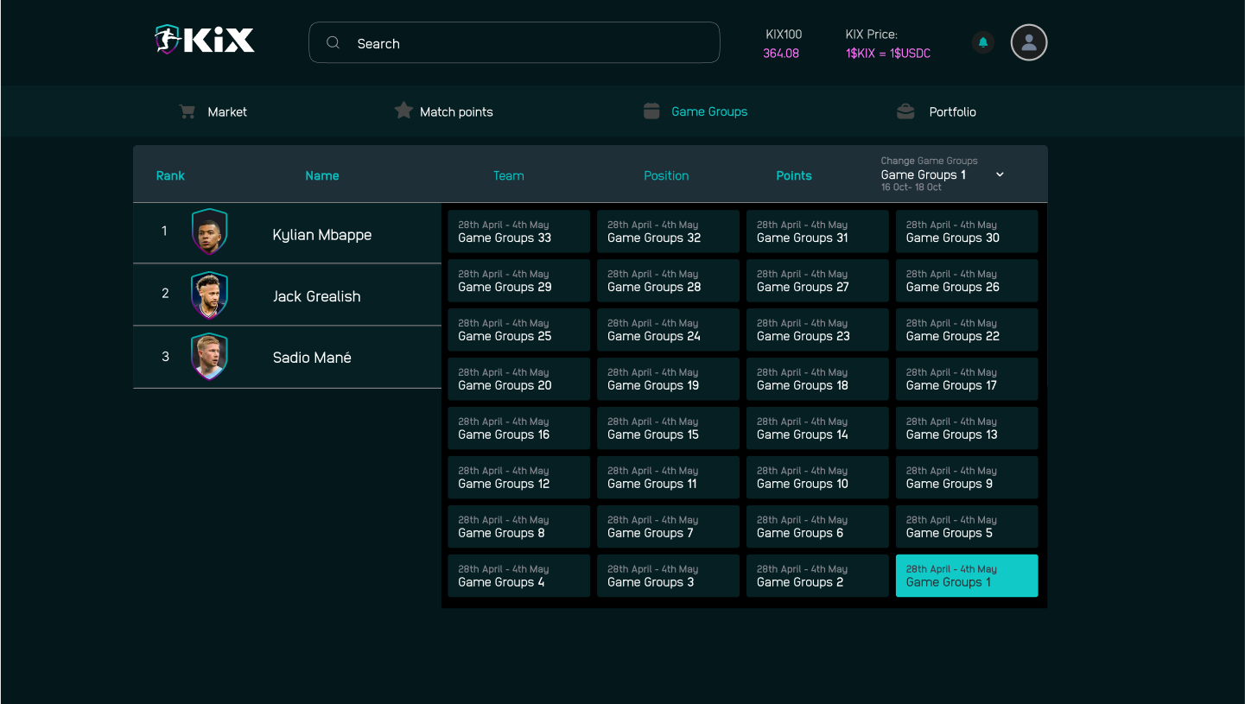Select Game Groups 28 option

pyautogui.click(x=668, y=281)
